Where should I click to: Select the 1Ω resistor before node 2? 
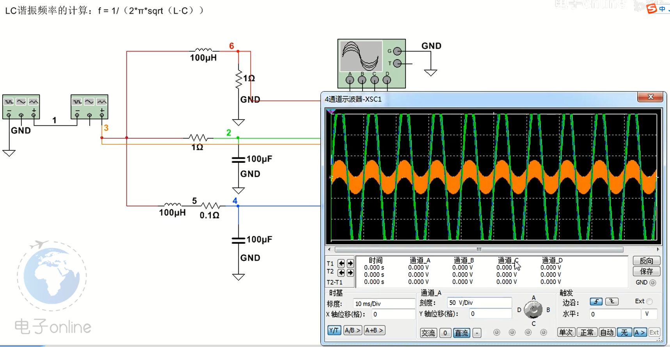(x=198, y=138)
